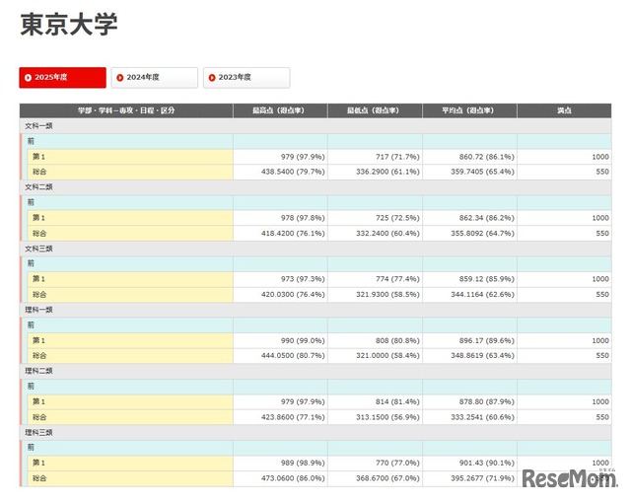Viewport: 631px width, 501px height.
Task: Click the 859.12 (85.9%) cell
Action: pyautogui.click(x=469, y=279)
